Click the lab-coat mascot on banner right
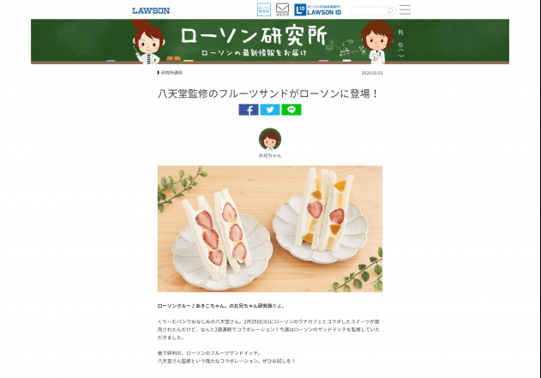Viewport: 541px width, 378px height. tap(377, 42)
